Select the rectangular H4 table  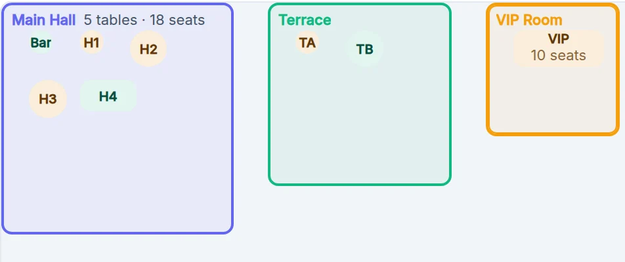click(x=108, y=96)
